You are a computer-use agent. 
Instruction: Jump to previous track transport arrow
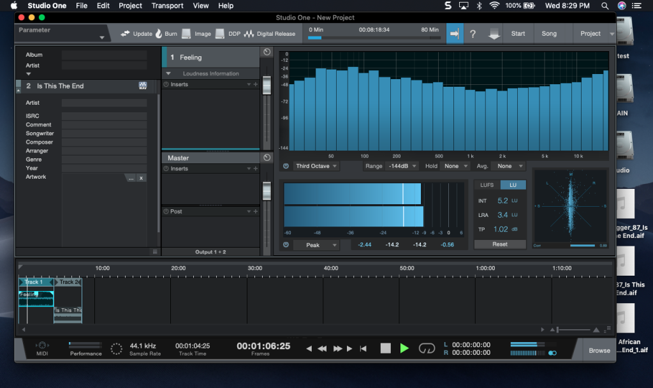click(309, 348)
